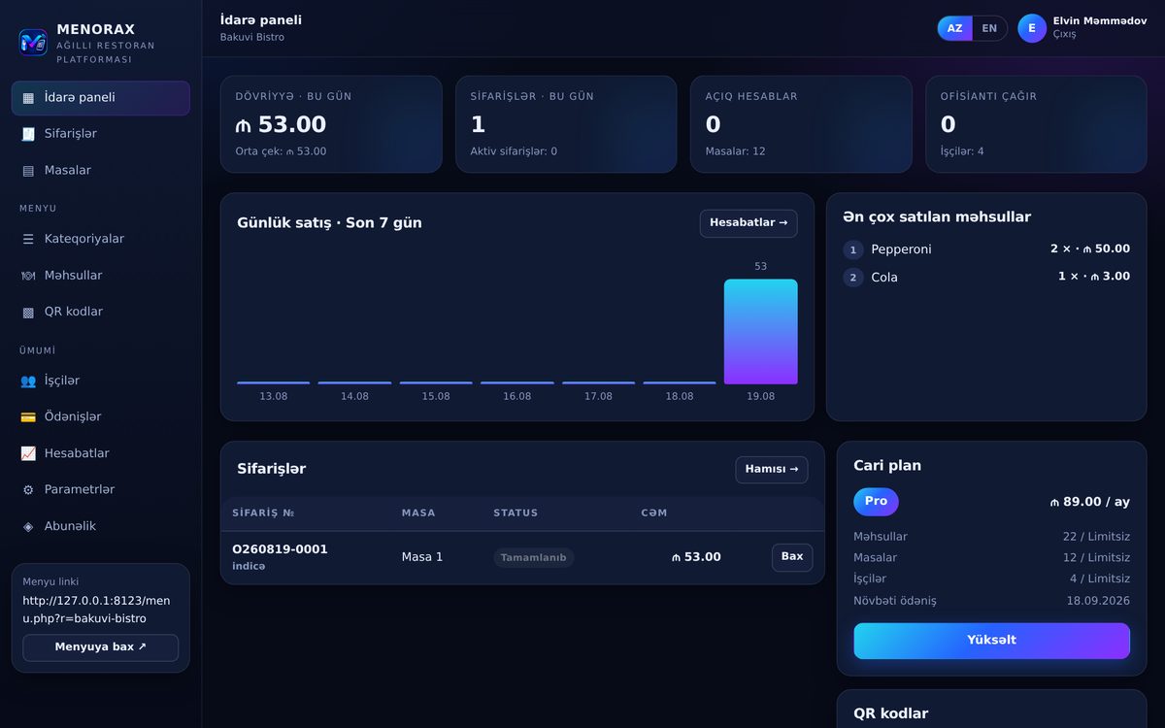Click the İdarə paneli grid icon

tap(28, 98)
